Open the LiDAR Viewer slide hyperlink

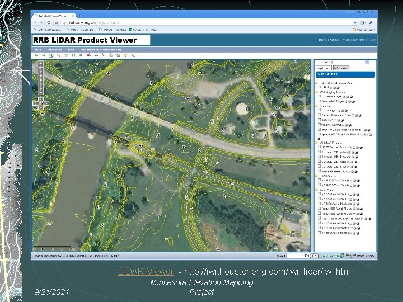point(146,271)
